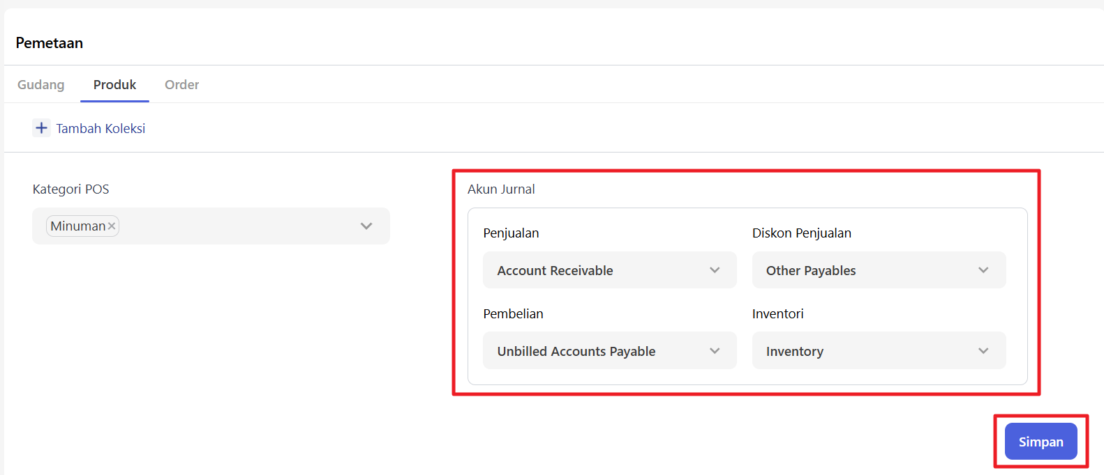Click the chevron arrow in Kategori POS field

coord(366,226)
